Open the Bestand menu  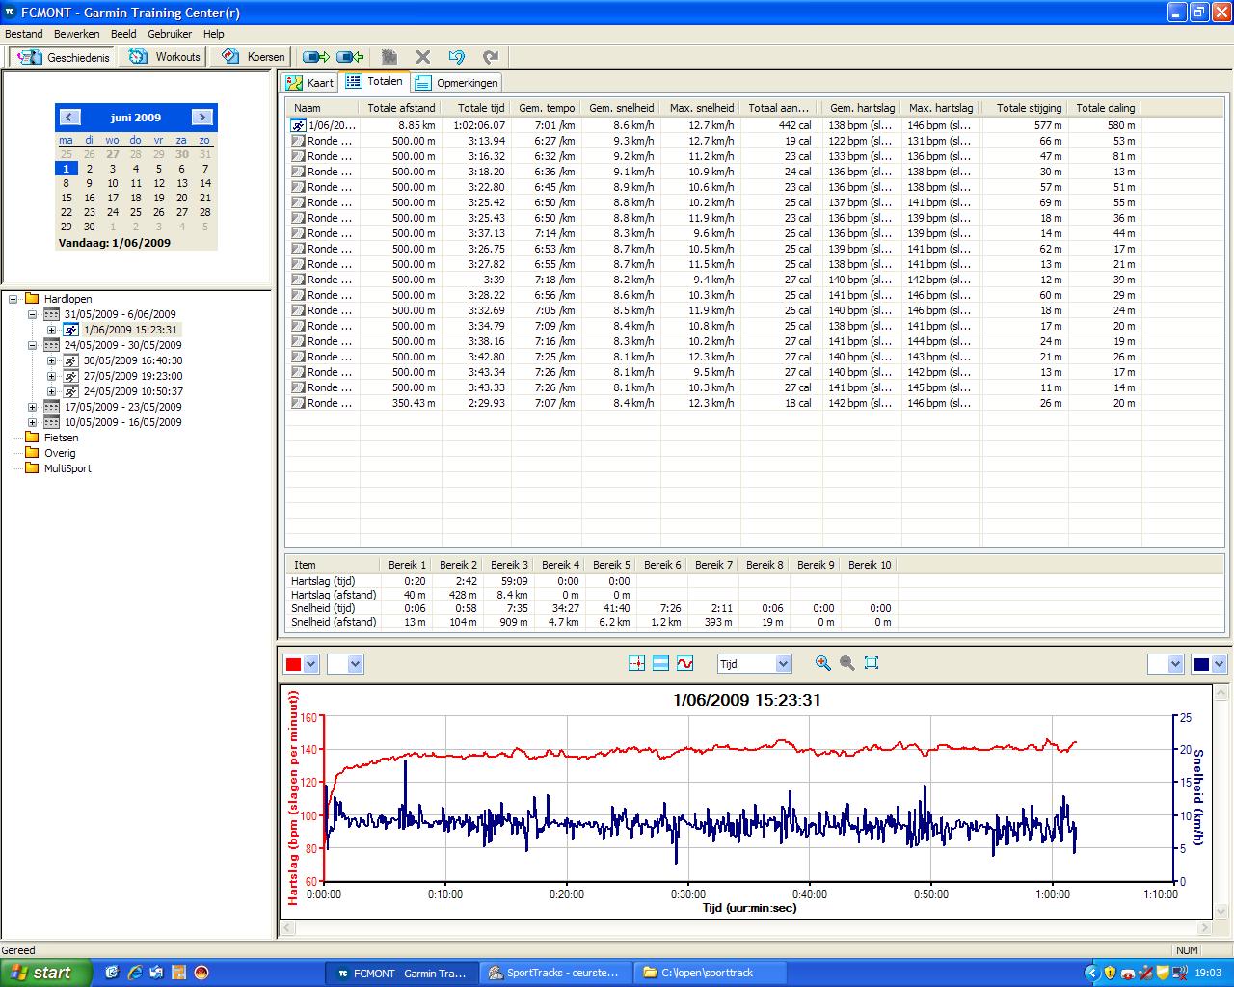coord(24,34)
